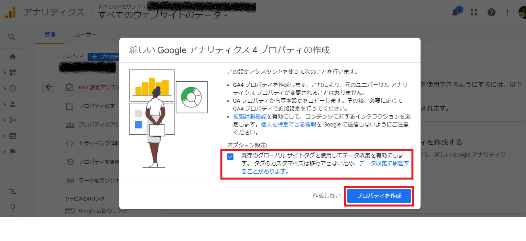Open the Customization dashboard icon in sidebar
526x241 pixels.
12,73
